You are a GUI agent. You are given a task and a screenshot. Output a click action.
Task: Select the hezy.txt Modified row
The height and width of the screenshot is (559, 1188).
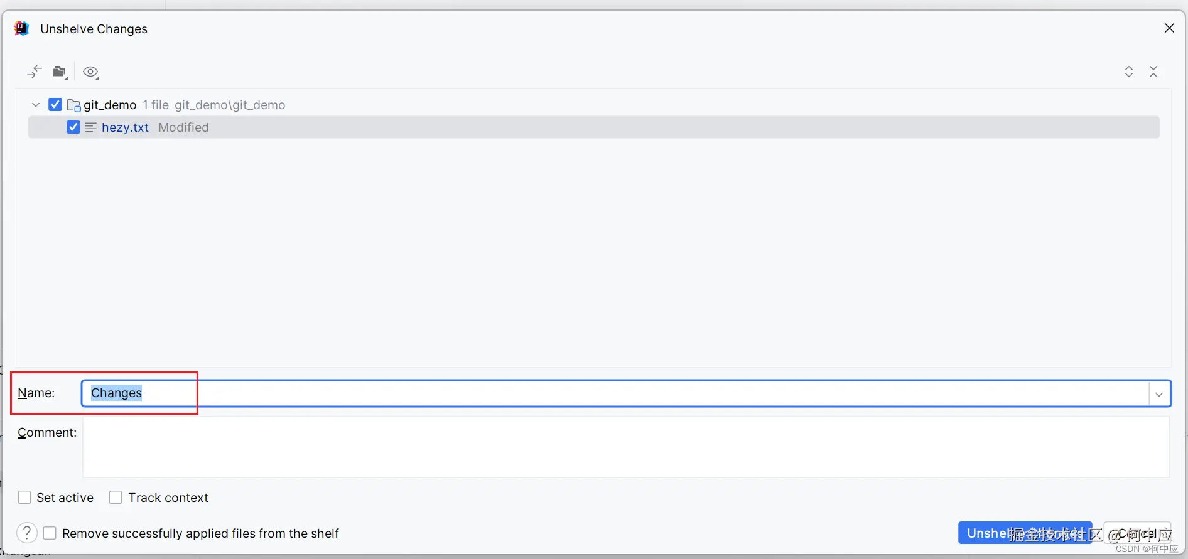tap(565, 127)
